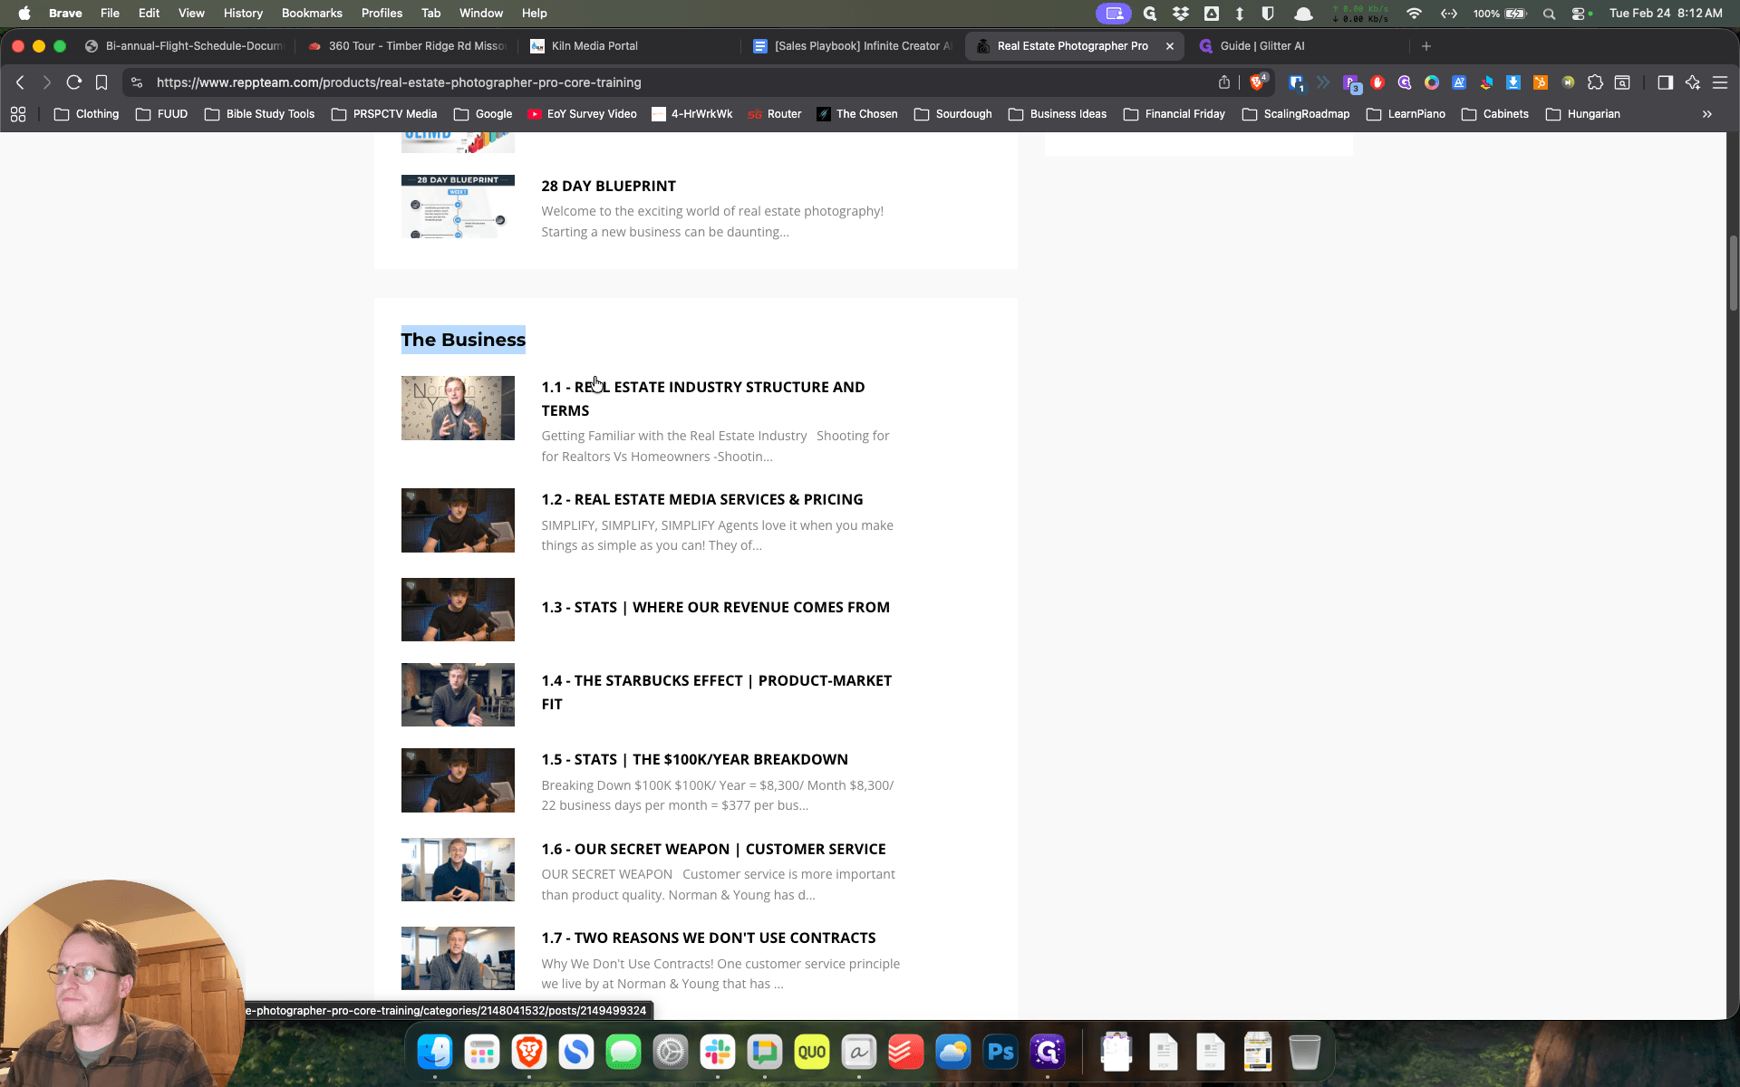Open lesson 1.7 Two Reasons We Don't Use Contracts
This screenshot has width=1740, height=1087.
[x=709, y=938]
